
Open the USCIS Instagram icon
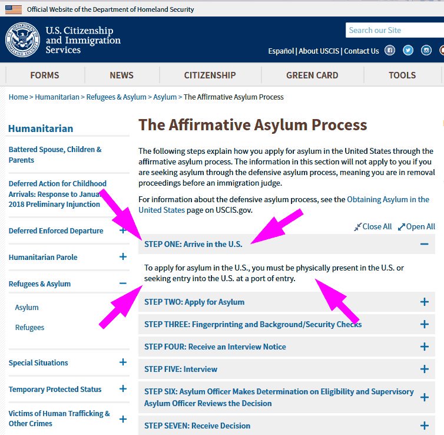[426, 51]
